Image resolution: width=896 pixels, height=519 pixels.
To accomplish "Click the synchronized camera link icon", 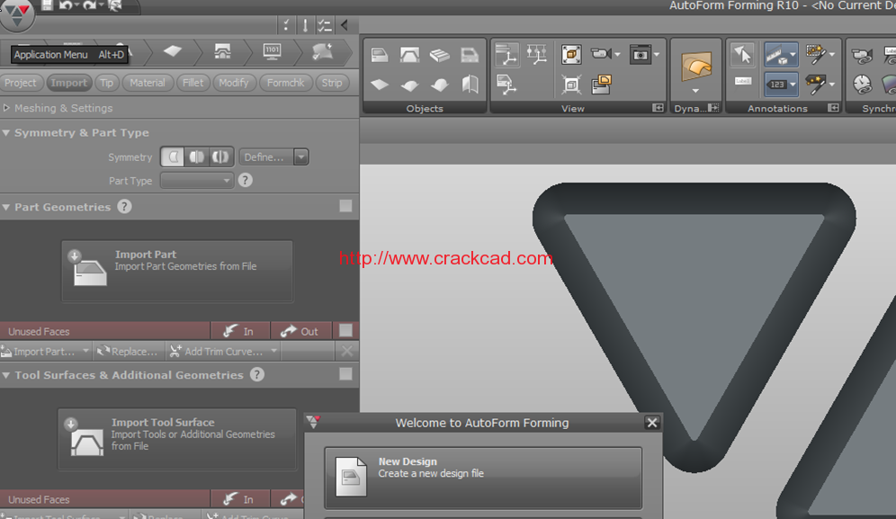I will 863,56.
